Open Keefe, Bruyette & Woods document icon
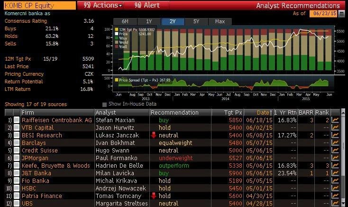Viewport: 348px width, 207px height. click(x=17, y=166)
